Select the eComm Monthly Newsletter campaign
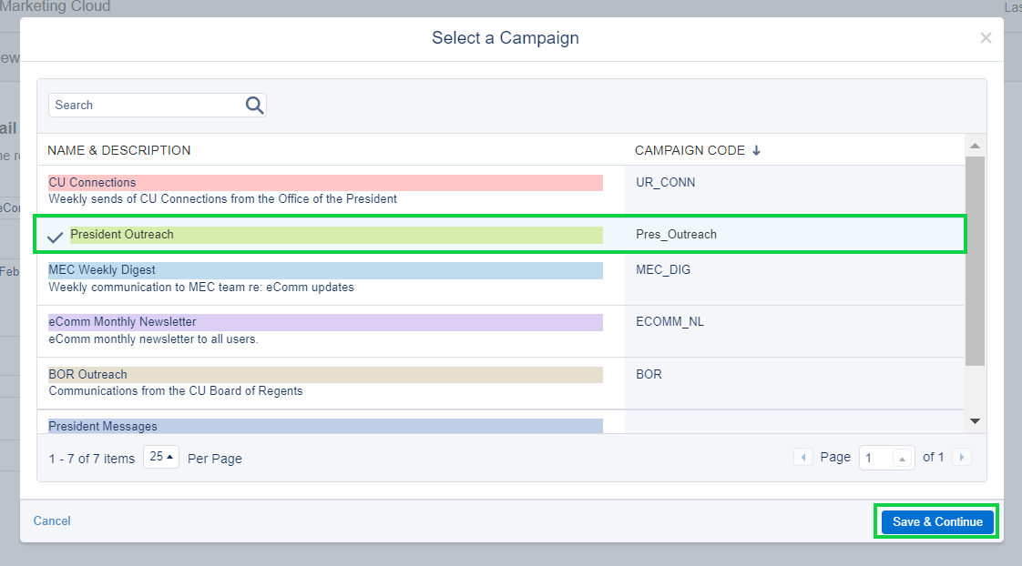The height and width of the screenshot is (566, 1022). [325, 322]
